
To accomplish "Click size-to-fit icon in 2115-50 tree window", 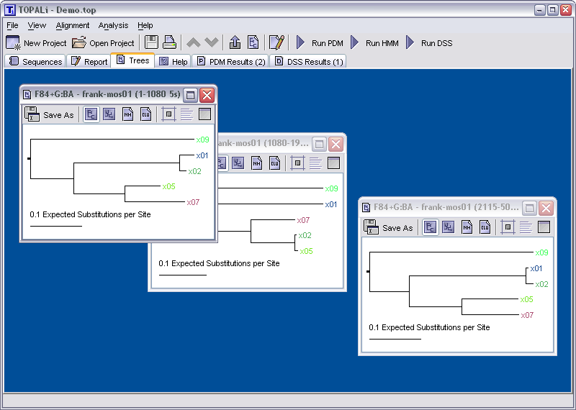I will click(x=508, y=227).
